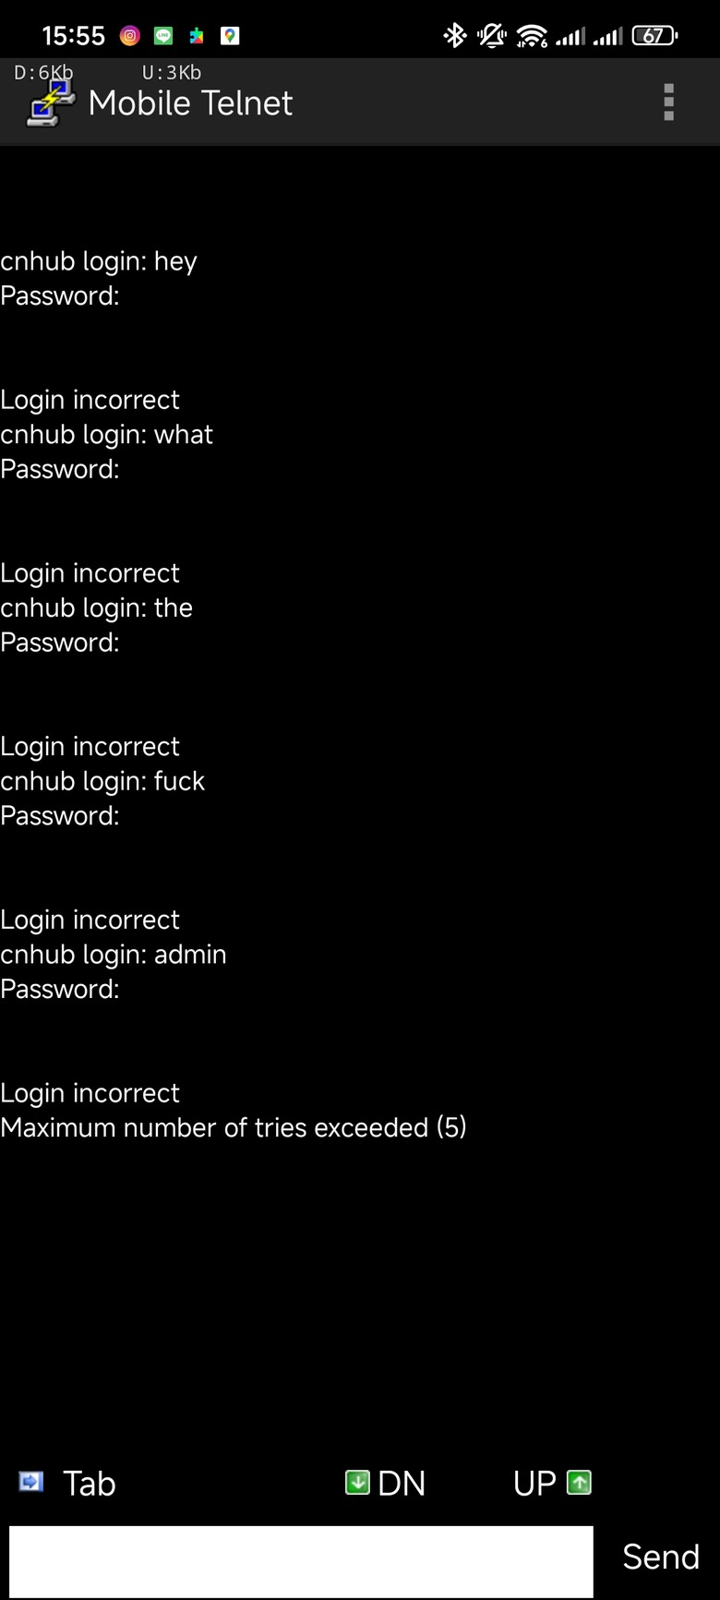The image size is (720, 1600).
Task: Tap the battery level indicator
Action: [654, 36]
